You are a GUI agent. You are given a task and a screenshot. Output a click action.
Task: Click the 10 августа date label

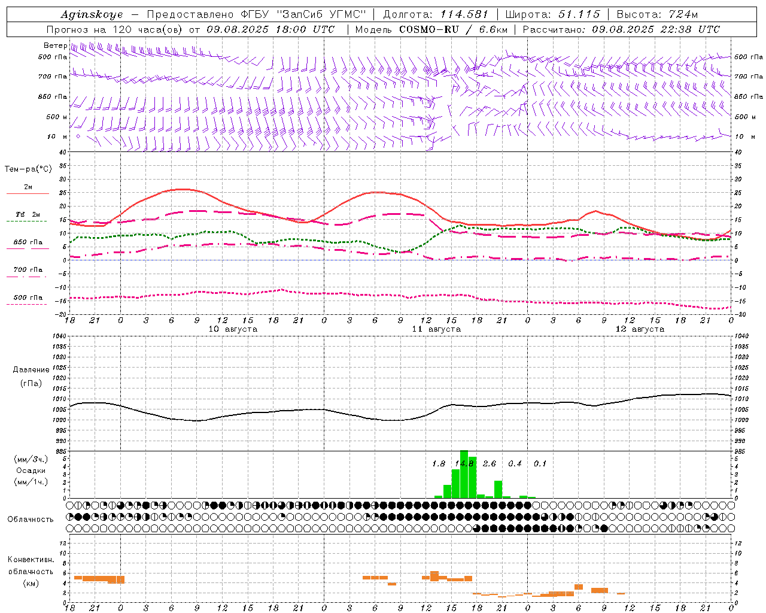point(233,329)
